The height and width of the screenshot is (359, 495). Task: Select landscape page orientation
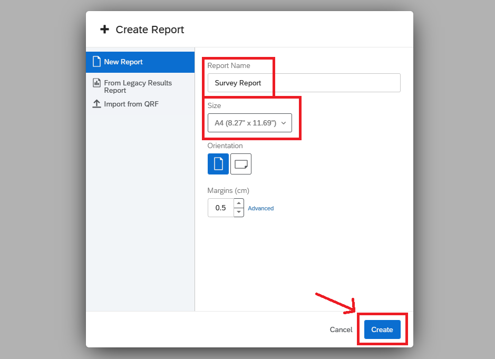click(241, 164)
